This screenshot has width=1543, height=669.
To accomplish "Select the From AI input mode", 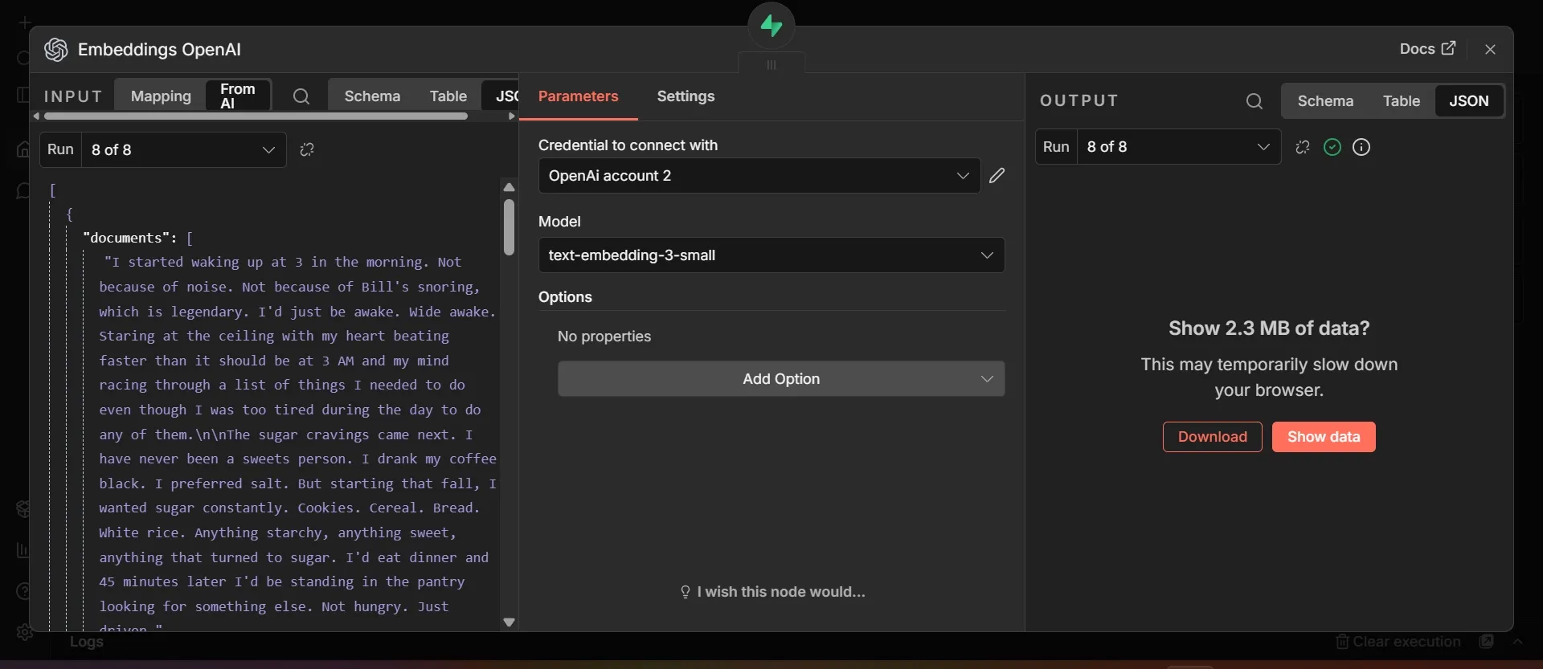I will point(238,96).
